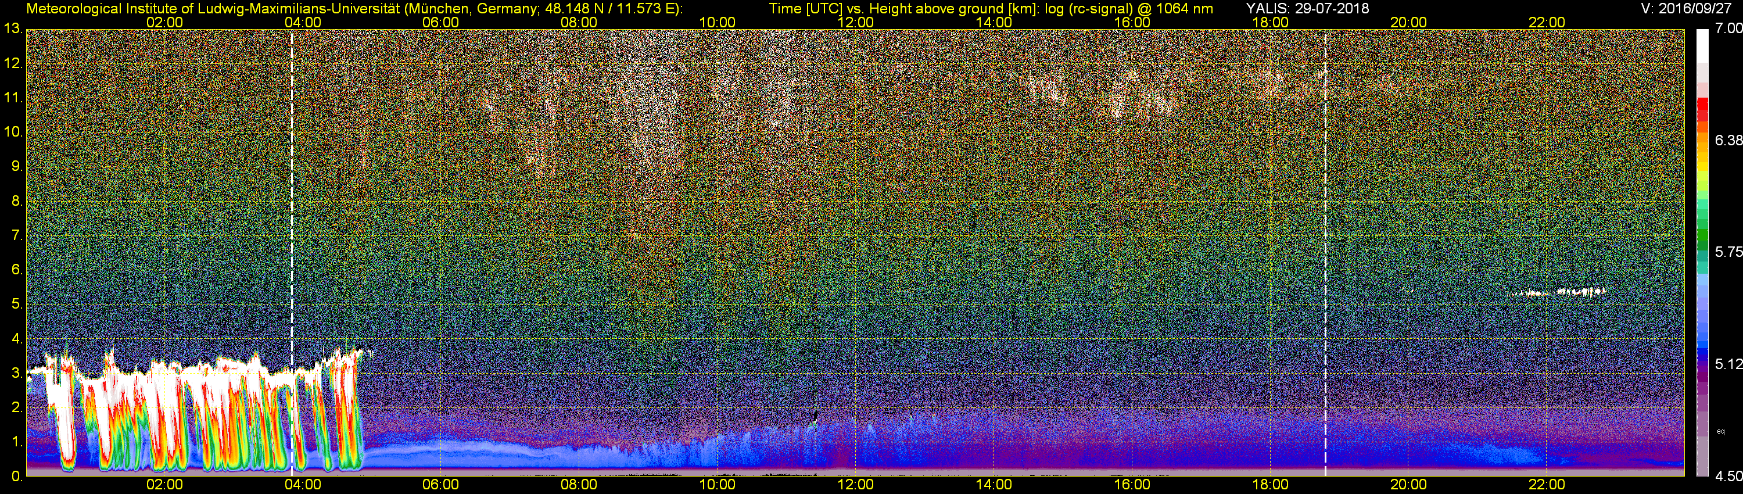Click the 20:00 label on the lower time axis

(1408, 485)
